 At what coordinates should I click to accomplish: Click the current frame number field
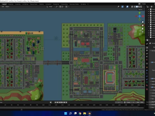(119, 102)
